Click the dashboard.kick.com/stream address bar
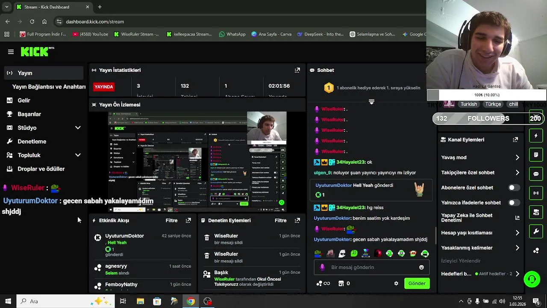This screenshot has width=547, height=308. 95,21
